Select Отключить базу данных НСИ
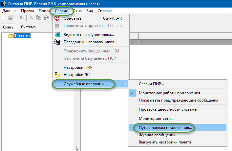 [91, 58]
